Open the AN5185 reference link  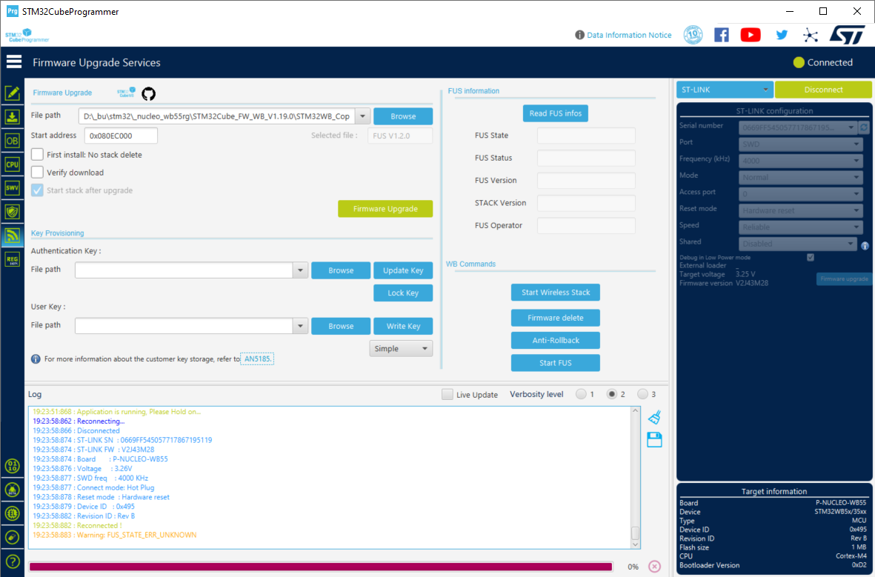pyautogui.click(x=257, y=358)
